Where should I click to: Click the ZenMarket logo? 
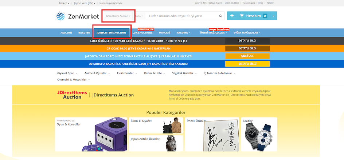click(77, 16)
